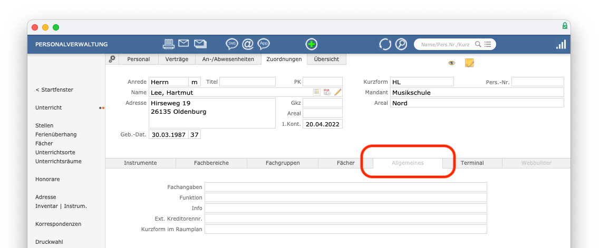Open the Instrumente sub-tab
600x248 pixels.
(140, 163)
